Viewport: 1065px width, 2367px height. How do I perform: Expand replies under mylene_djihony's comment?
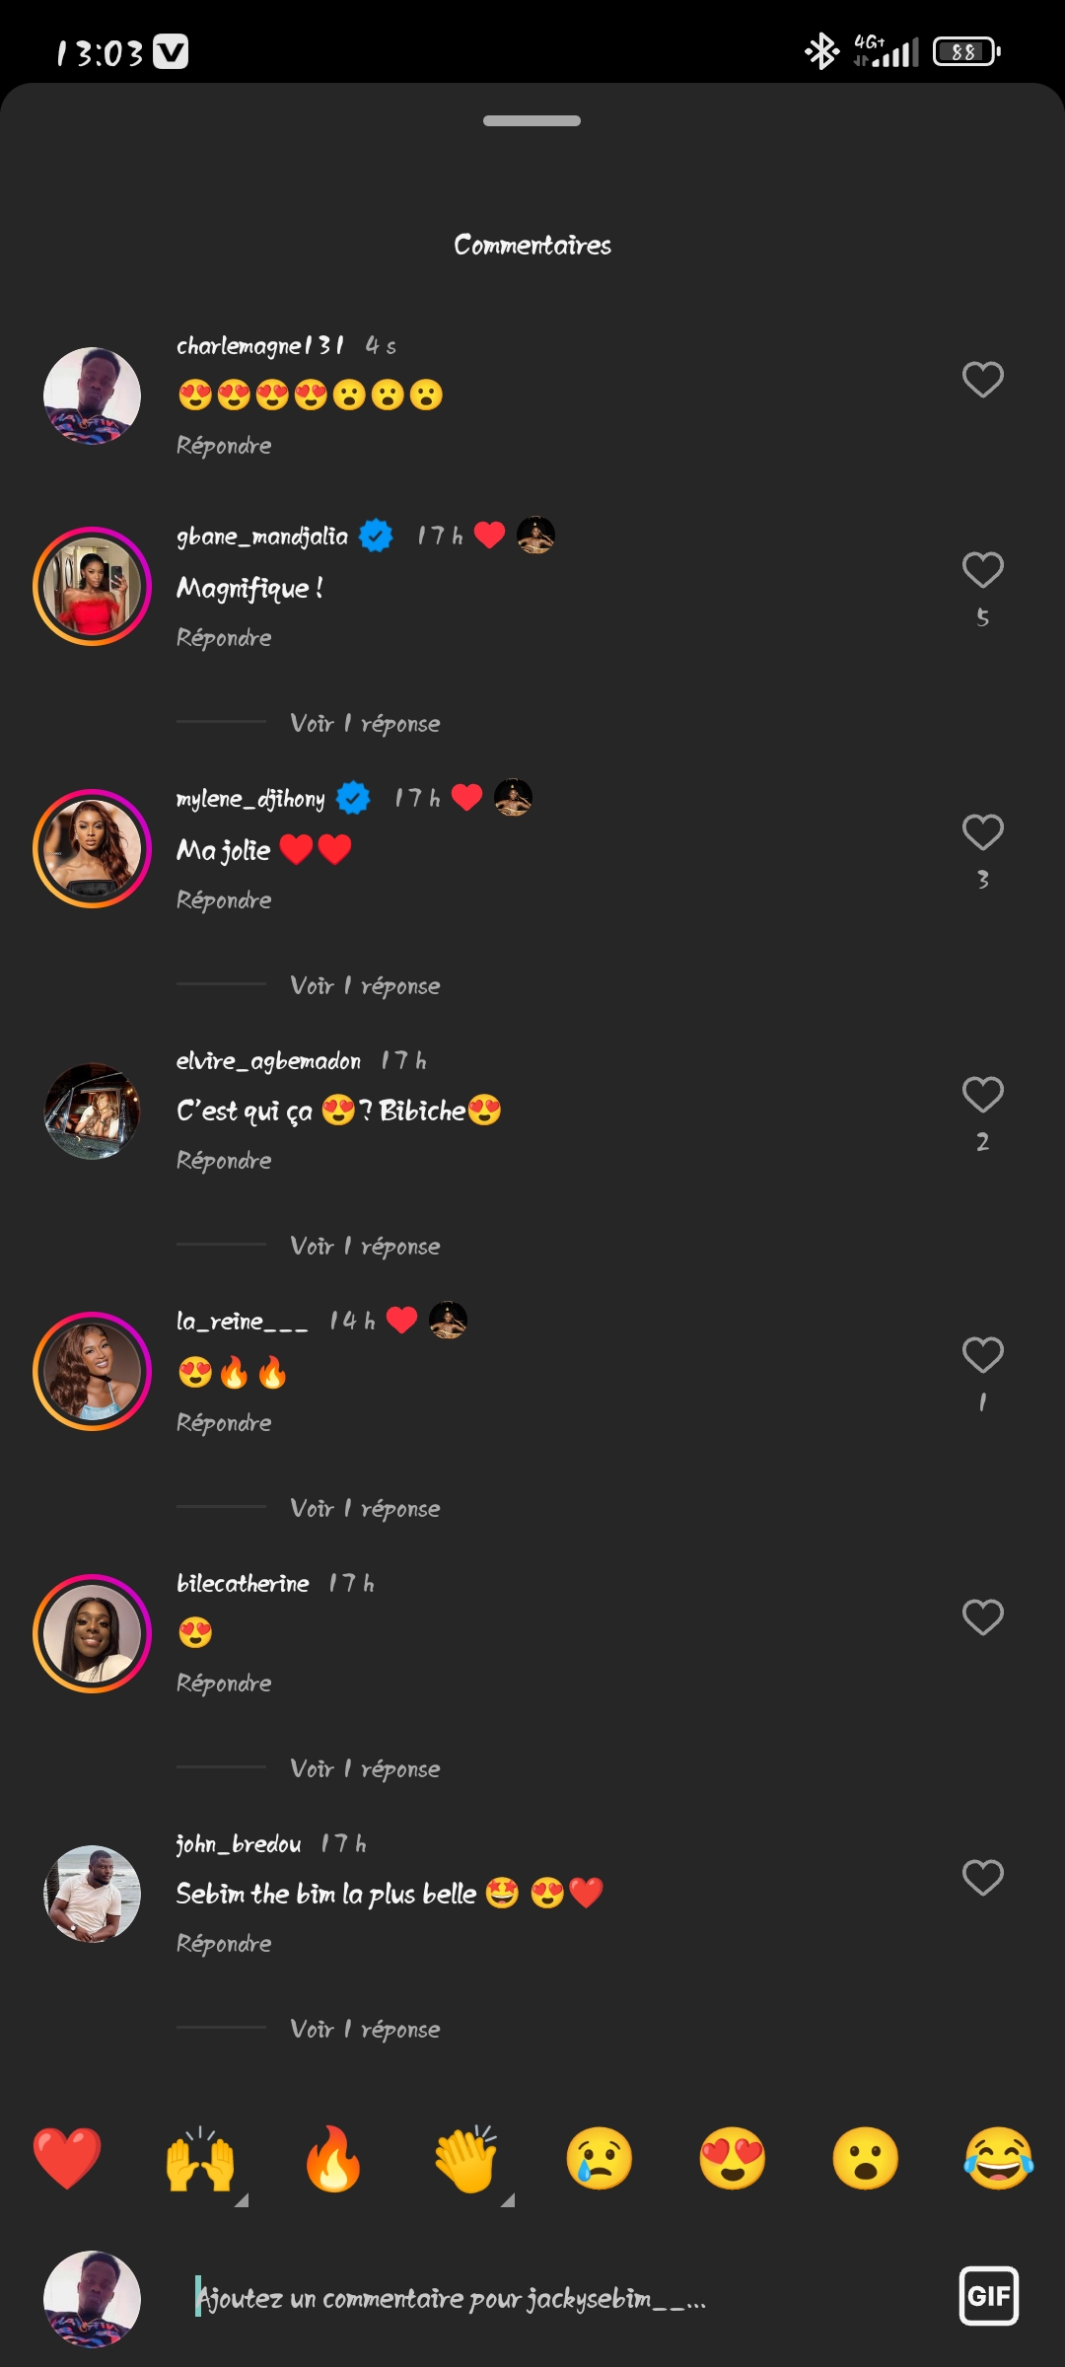[x=365, y=986]
